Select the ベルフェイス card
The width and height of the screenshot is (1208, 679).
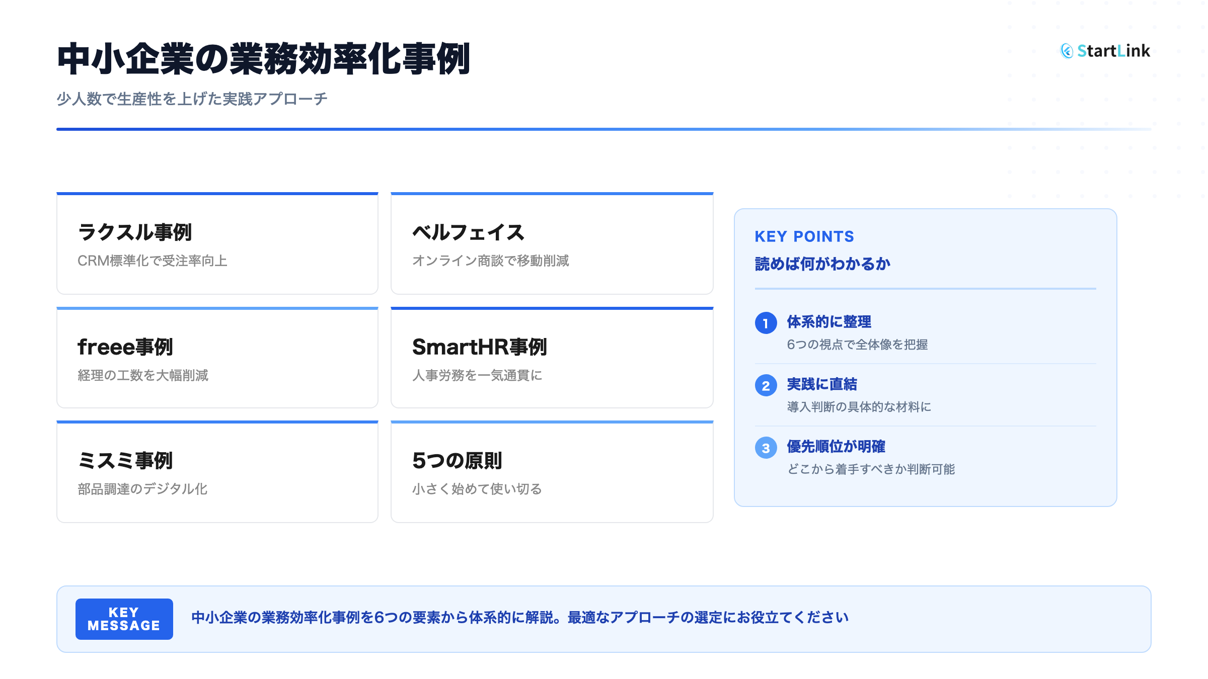(x=552, y=244)
